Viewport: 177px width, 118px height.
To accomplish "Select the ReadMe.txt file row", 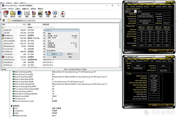I will pyautogui.click(x=28, y=62).
